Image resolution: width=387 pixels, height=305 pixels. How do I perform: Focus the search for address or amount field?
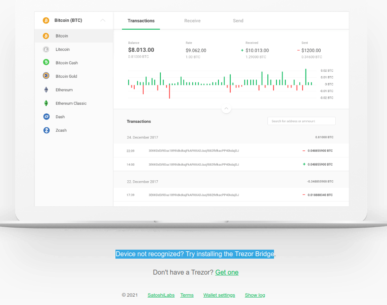[301, 121]
